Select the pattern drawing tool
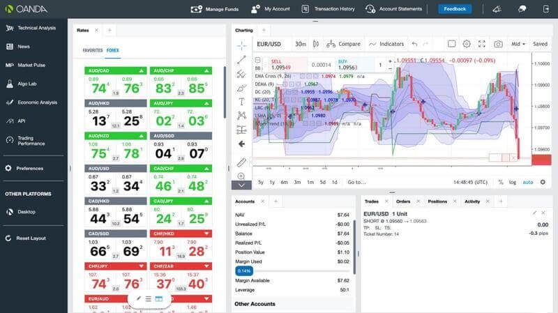The height and width of the screenshot is (313, 558). pyautogui.click(x=241, y=116)
